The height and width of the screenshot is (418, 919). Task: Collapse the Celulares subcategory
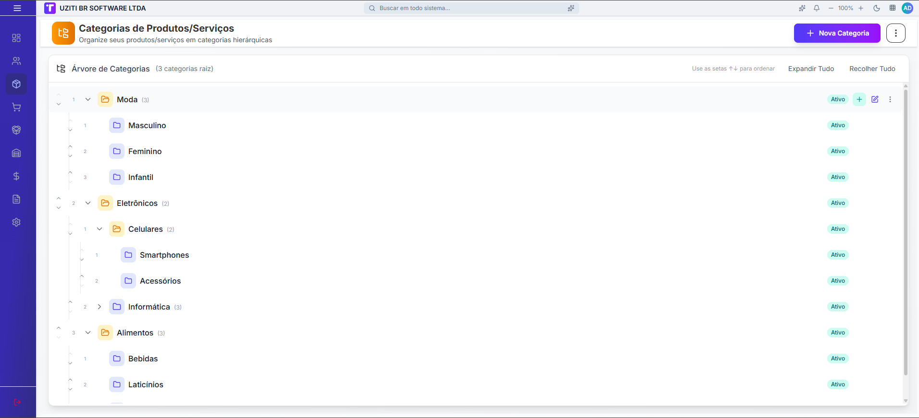99,229
